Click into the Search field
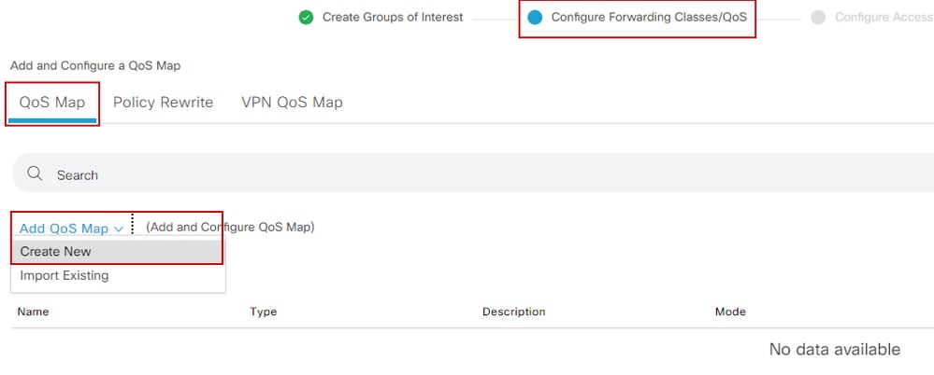 pyautogui.click(x=473, y=173)
